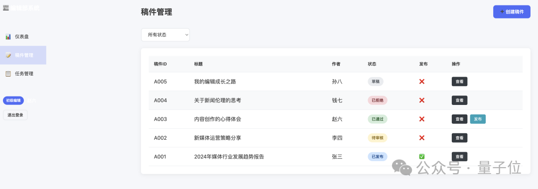
Task: Click author name 孙八
Action: tap(337, 82)
